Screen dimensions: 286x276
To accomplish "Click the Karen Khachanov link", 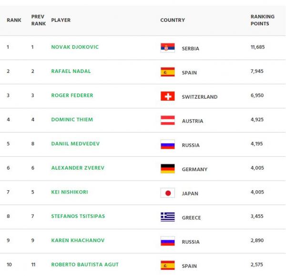I will (78, 240).
